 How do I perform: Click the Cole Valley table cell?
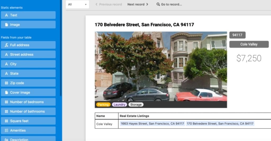pyautogui.click(x=106, y=124)
